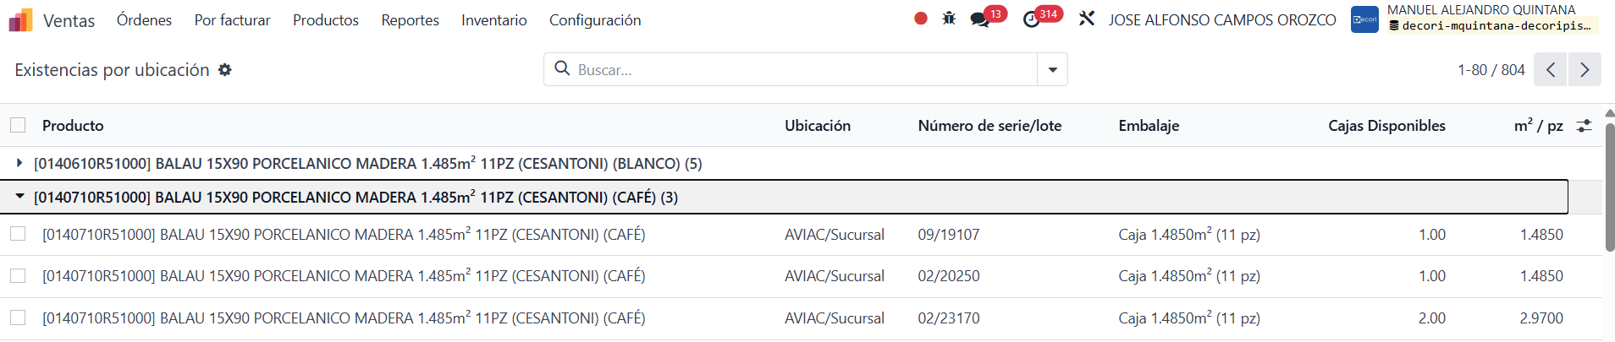Viewport: 1615px width, 342px height.
Task: Toggle the select-all checkbox in header
Action: [18, 125]
